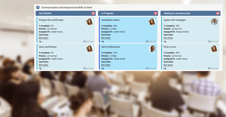The height and width of the screenshot is (117, 226).
Task: Set due date on Send sertificates card
Action: click(x=88, y=69)
